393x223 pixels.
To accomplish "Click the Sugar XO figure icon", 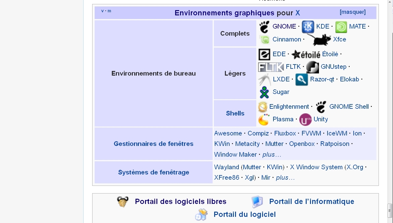I will pos(264,92).
